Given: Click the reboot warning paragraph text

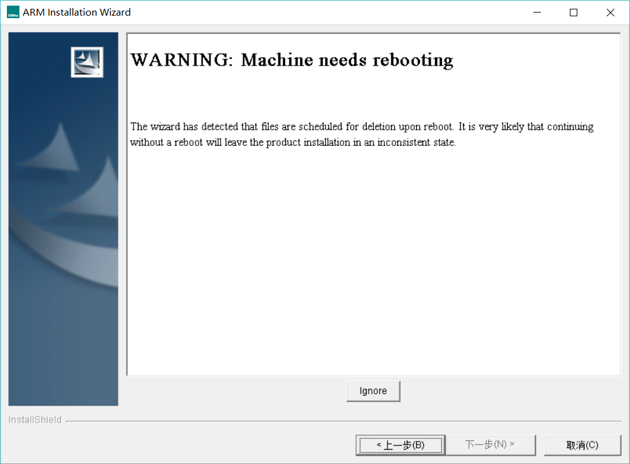Looking at the screenshot, I should click(362, 135).
